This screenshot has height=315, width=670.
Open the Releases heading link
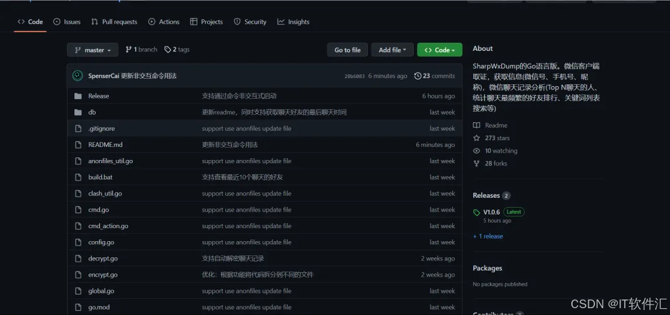(x=486, y=195)
